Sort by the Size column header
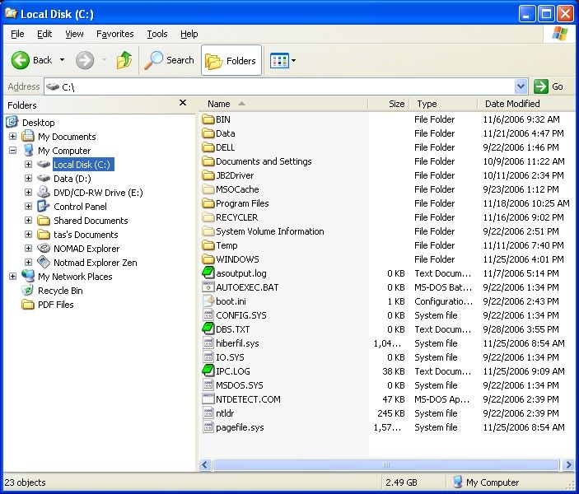Screen dimensions: 579x494 click(x=389, y=104)
